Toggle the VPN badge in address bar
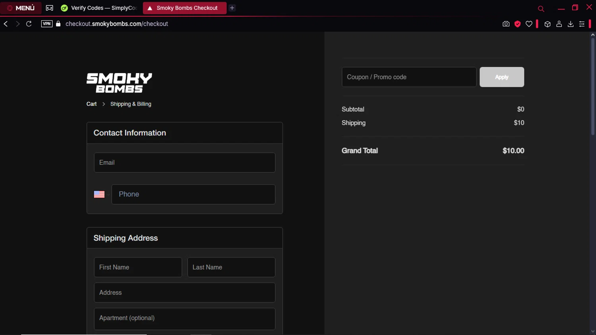Image resolution: width=596 pixels, height=335 pixels. point(47,24)
